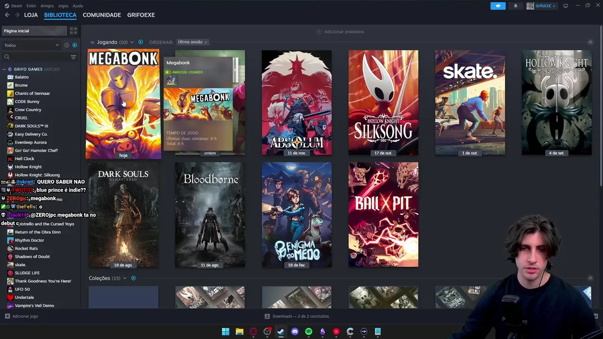Click the recent-activity clock filter icon
The width and height of the screenshot is (603, 339).
pyautogui.click(x=66, y=45)
